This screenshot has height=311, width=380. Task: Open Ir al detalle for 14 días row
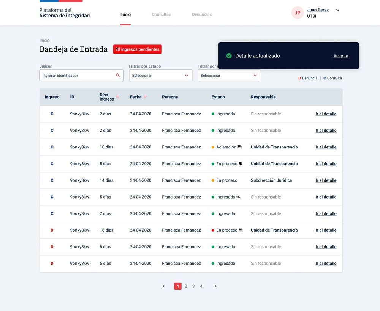(x=326, y=180)
